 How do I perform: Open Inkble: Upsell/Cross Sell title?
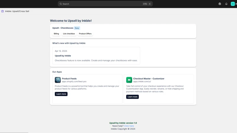17,11
